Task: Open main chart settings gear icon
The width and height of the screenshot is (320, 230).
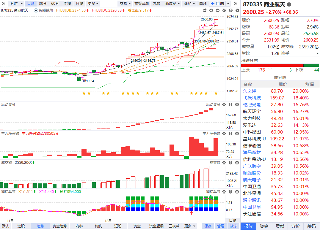Action: click(223, 10)
